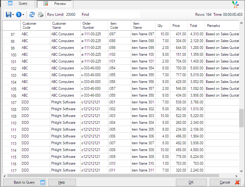Screen dimensions: 245x187
Task: Click cell item Name 301
Action: click(143, 102)
